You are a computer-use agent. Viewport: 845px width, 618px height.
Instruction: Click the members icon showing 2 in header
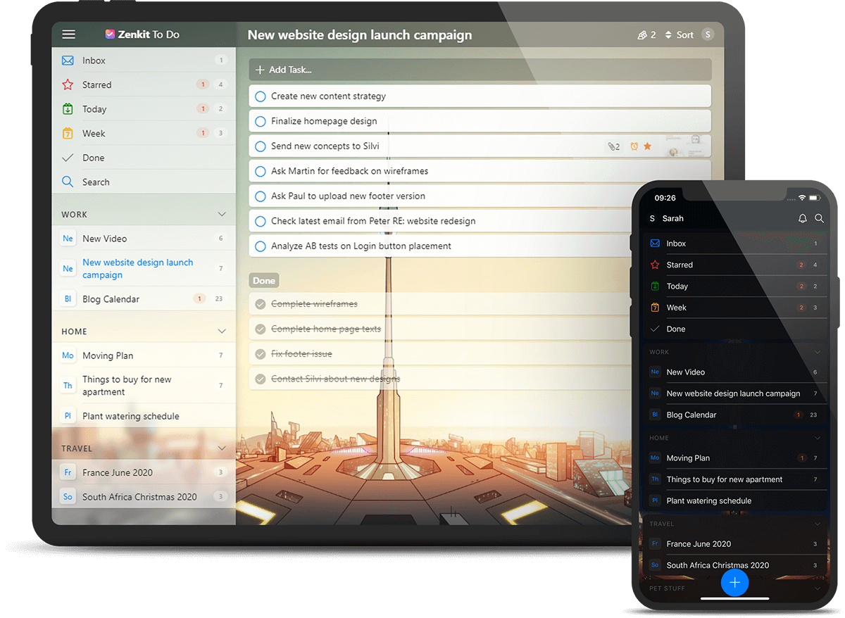click(x=646, y=34)
